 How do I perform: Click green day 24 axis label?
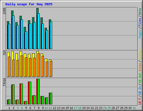click(x=105, y=108)
